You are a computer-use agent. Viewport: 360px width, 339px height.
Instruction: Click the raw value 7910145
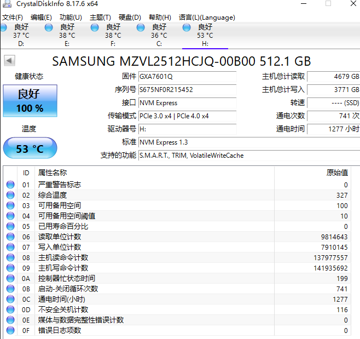334,247
